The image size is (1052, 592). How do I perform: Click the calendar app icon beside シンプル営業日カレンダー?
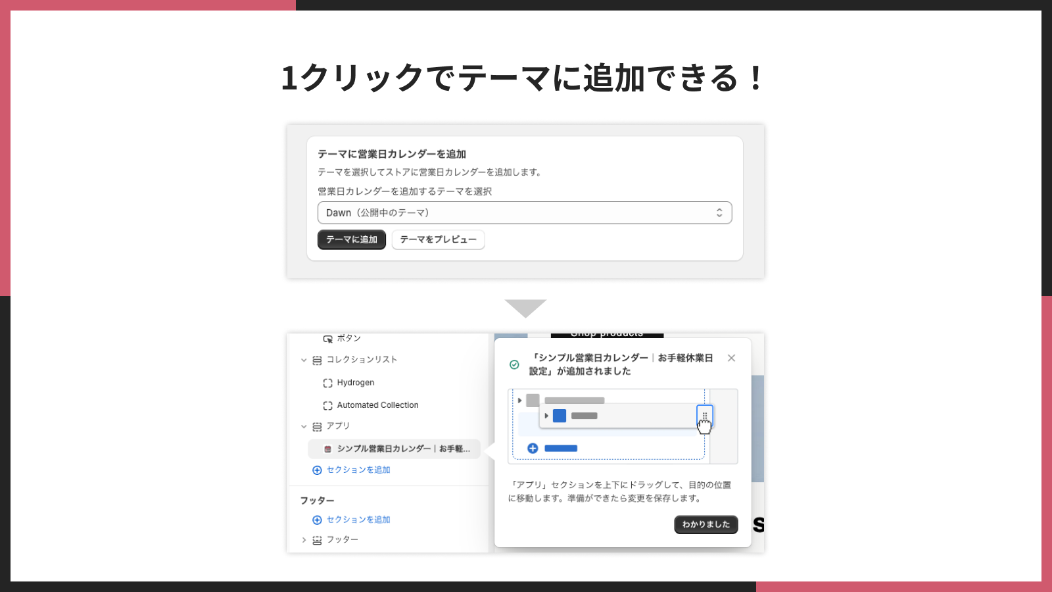[327, 449]
